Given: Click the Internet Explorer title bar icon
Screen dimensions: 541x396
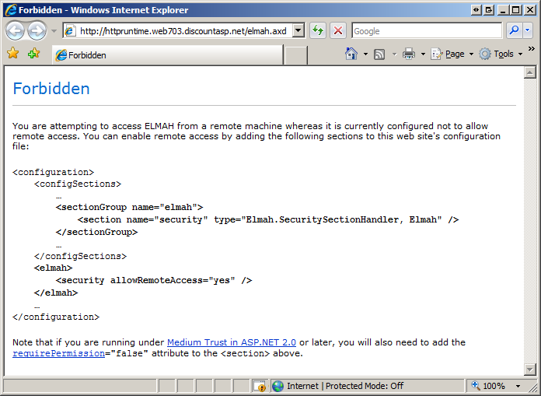Looking at the screenshot, I should pos(11,10).
